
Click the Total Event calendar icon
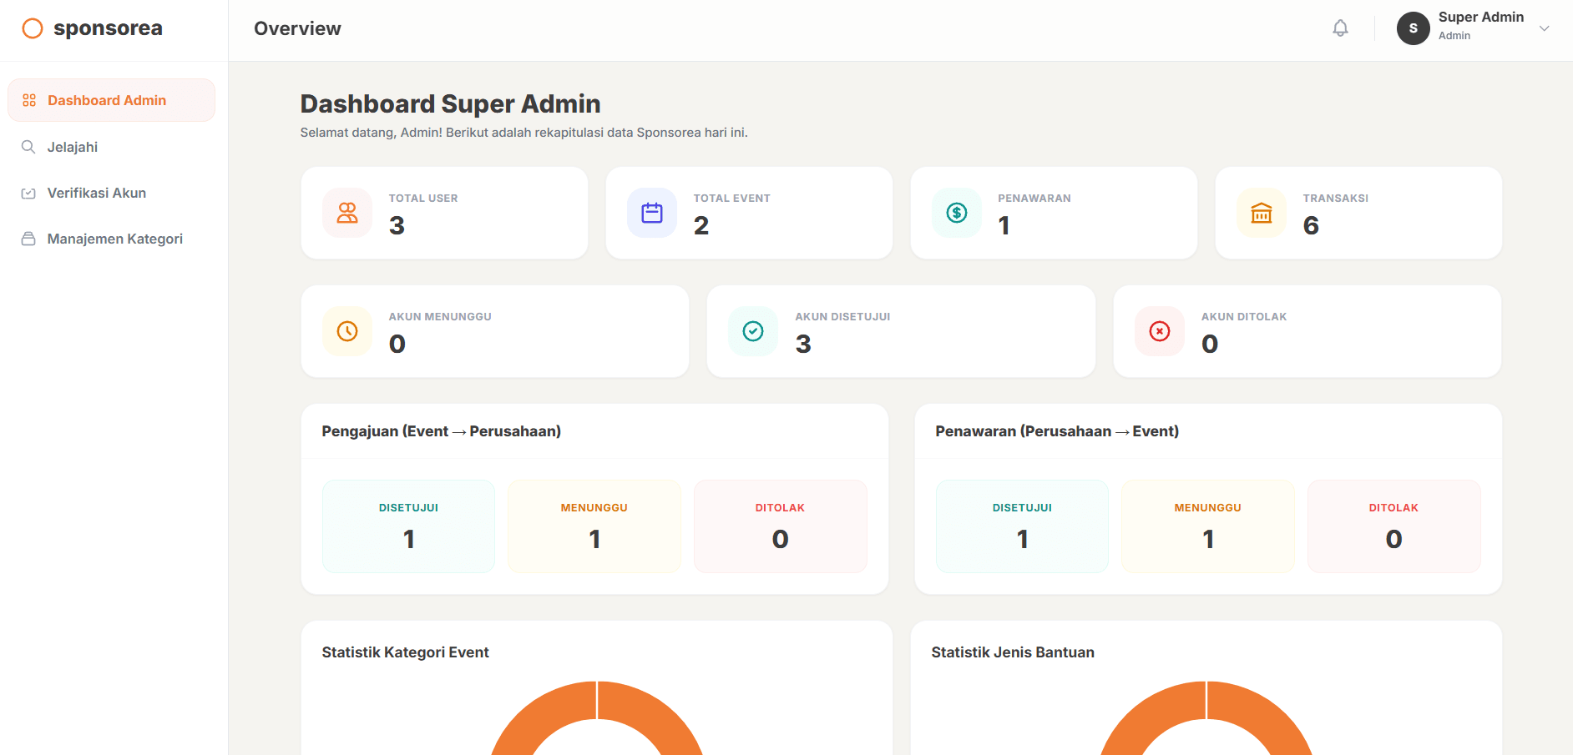click(652, 213)
